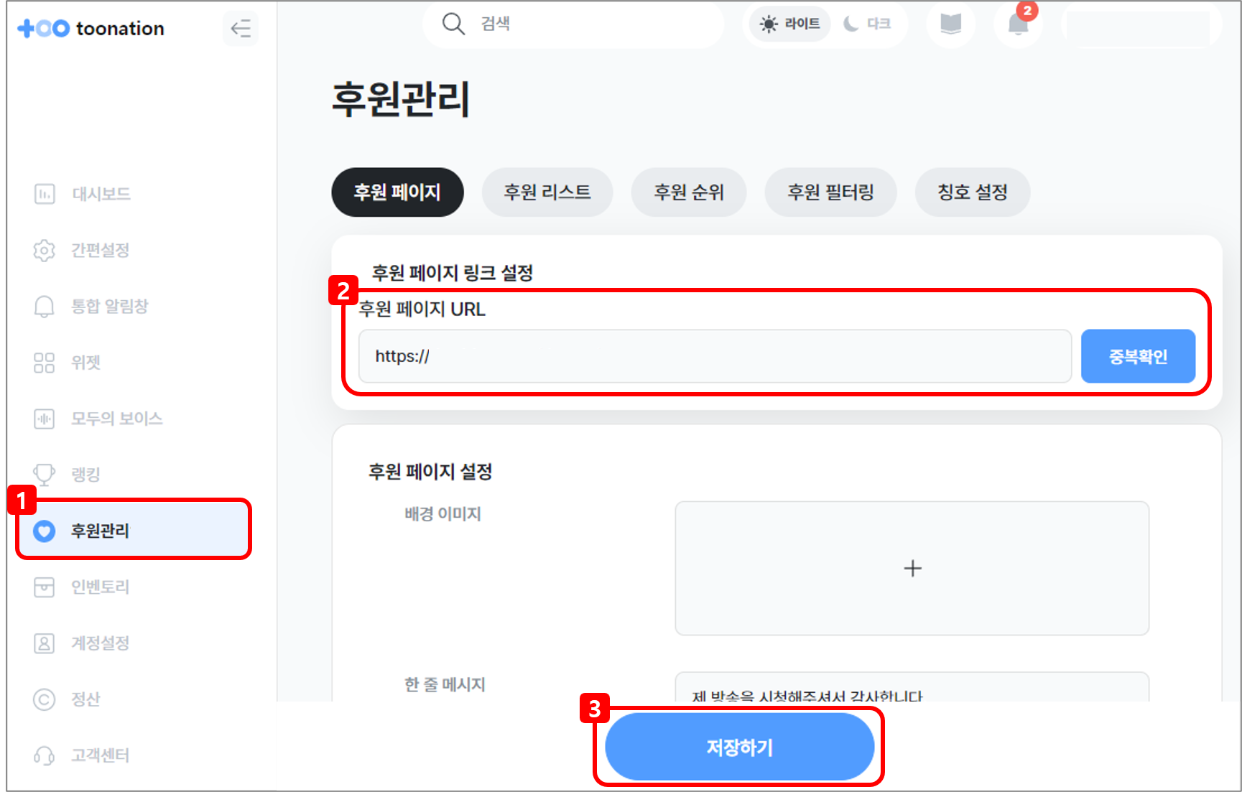Switch to 후원 리스트 tab
The image size is (1242, 792).
click(x=547, y=192)
